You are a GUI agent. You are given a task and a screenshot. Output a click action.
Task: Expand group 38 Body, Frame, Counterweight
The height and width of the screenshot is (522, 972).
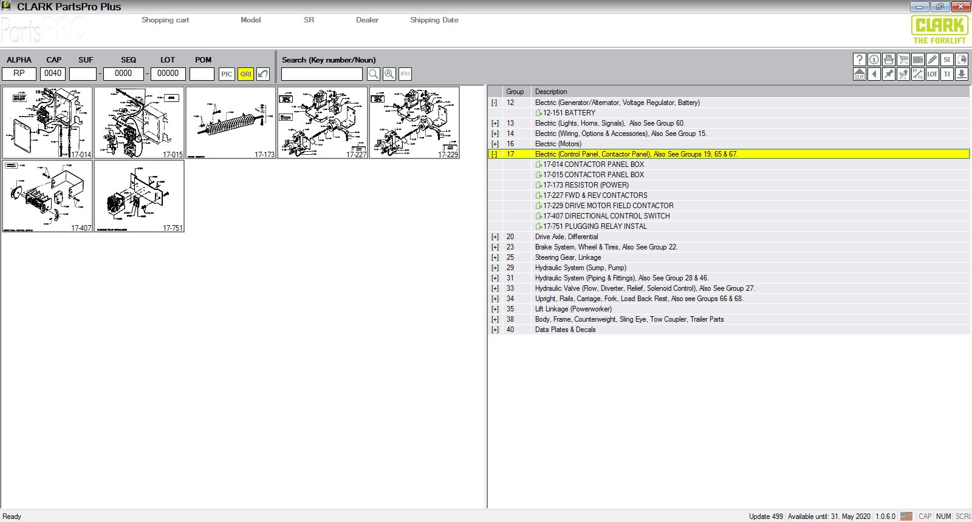[495, 319]
